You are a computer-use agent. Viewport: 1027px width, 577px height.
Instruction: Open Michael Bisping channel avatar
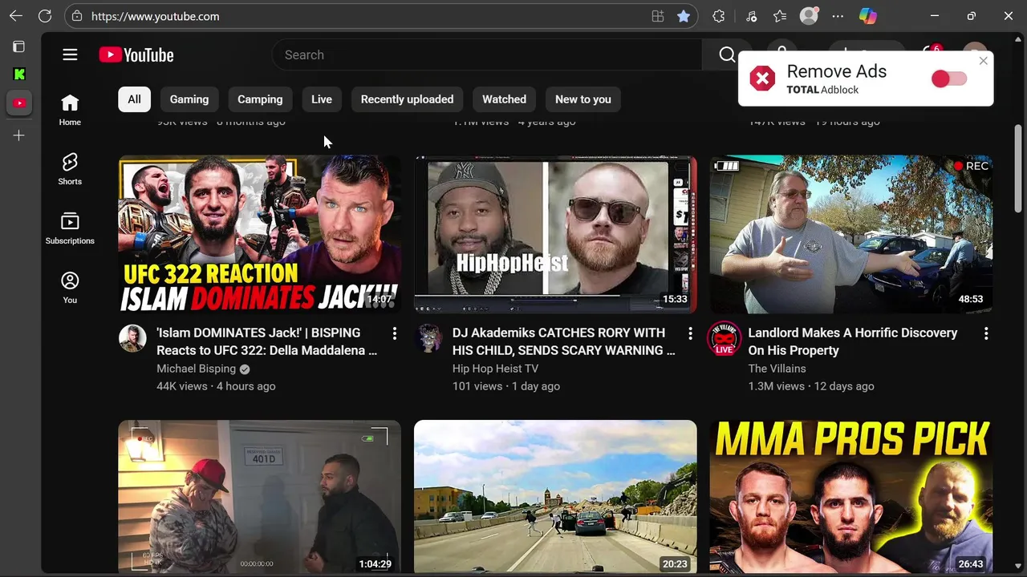click(x=132, y=338)
